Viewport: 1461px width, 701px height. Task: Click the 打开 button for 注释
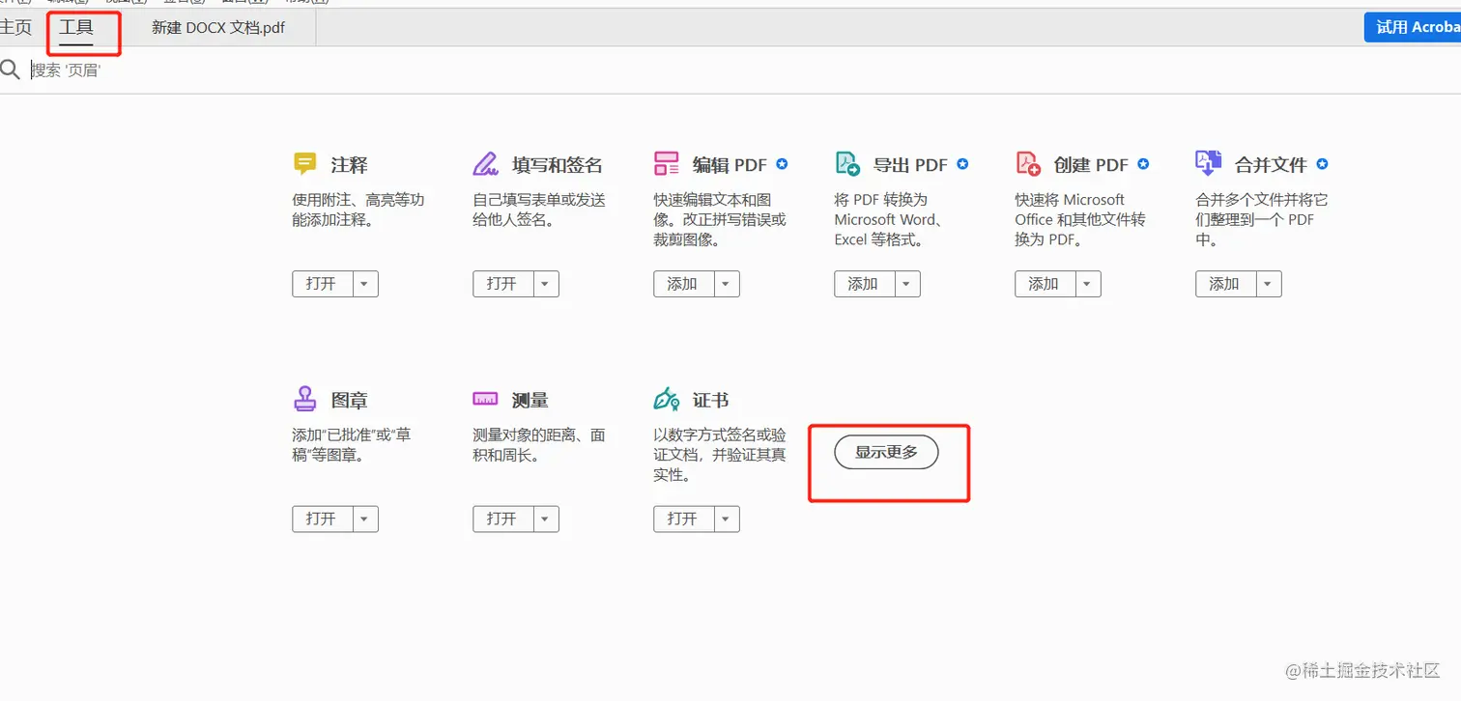click(322, 284)
